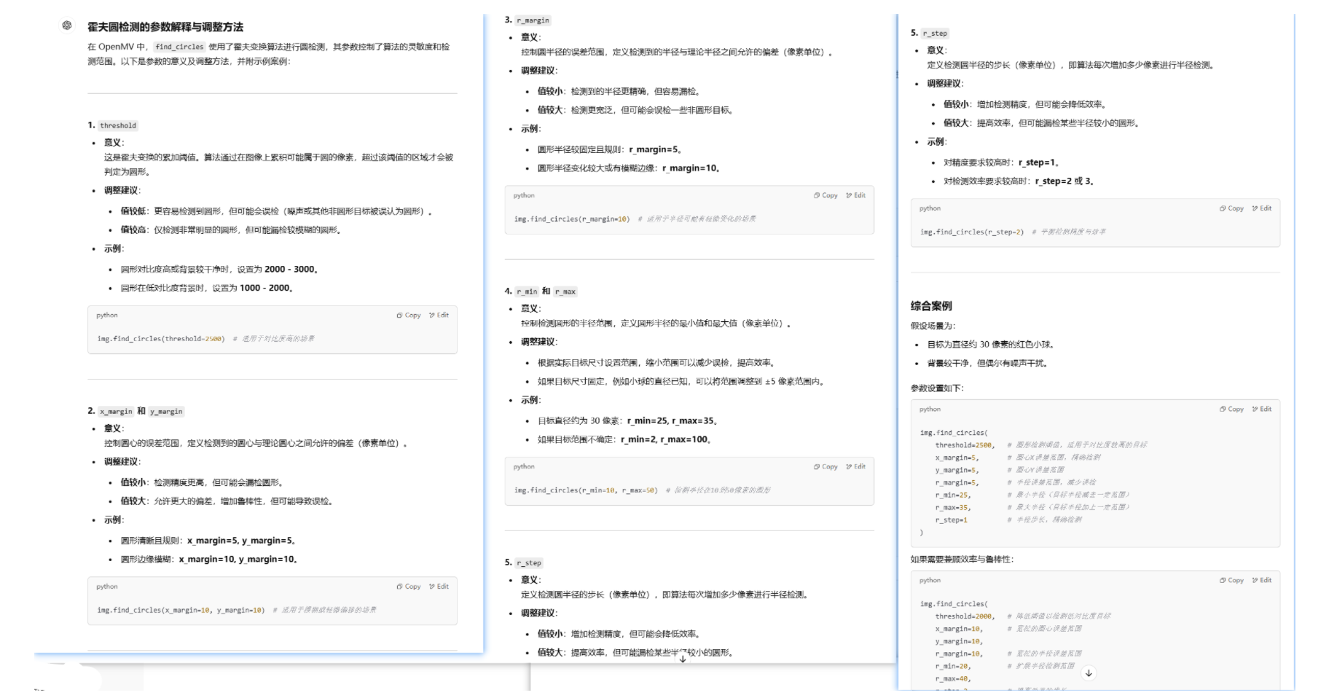1337x698 pixels.
Task: Edit the find_circles(r_step=2) code block
Action: (1262, 208)
